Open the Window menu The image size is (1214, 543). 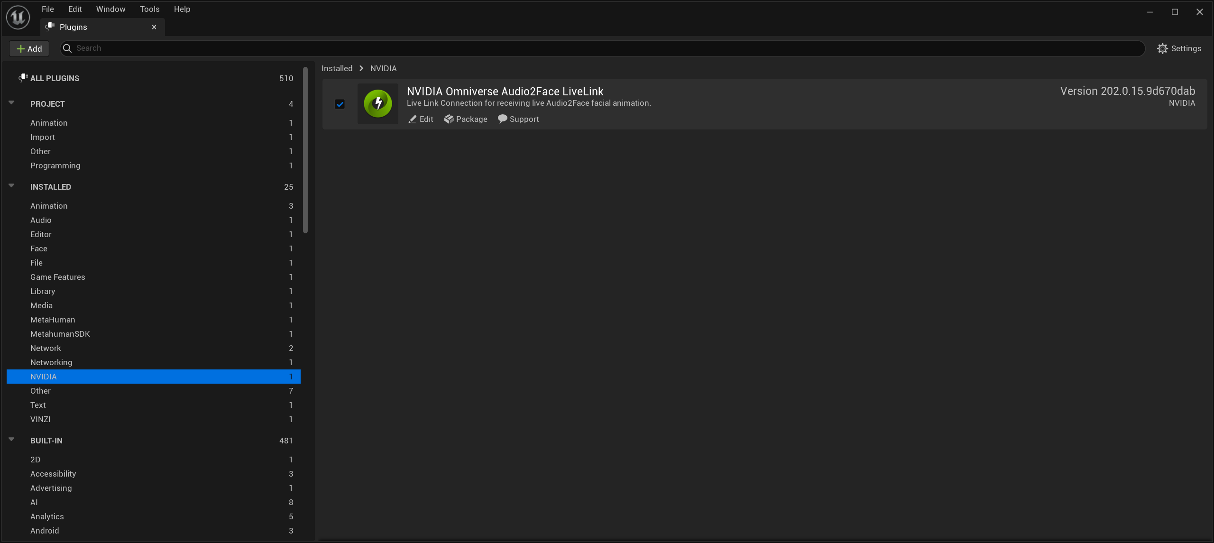[x=110, y=9]
